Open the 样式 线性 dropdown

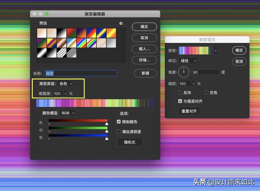click(188, 61)
